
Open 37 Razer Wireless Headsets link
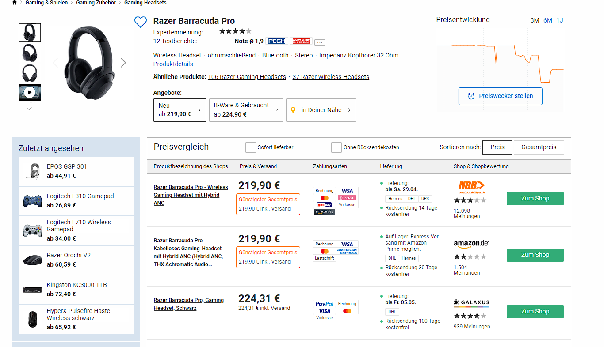point(331,77)
